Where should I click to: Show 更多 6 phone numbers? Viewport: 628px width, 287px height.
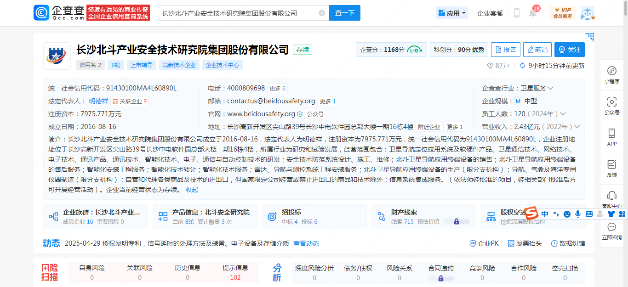tap(277, 88)
